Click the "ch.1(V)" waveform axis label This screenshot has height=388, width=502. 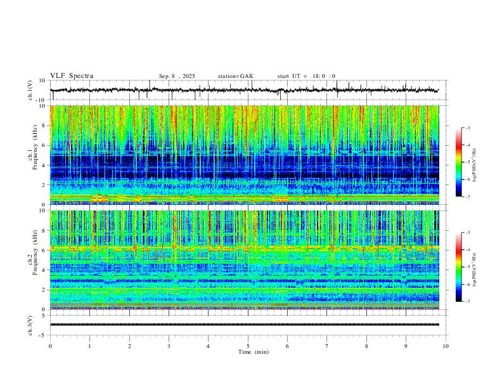(30, 90)
